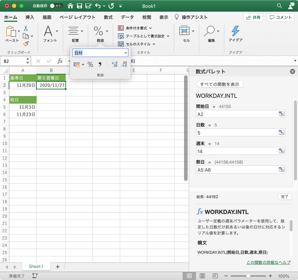Screen dimensions: 298x280
Task: Click the Copy icon in clipboard group
Action: (x=26, y=36)
